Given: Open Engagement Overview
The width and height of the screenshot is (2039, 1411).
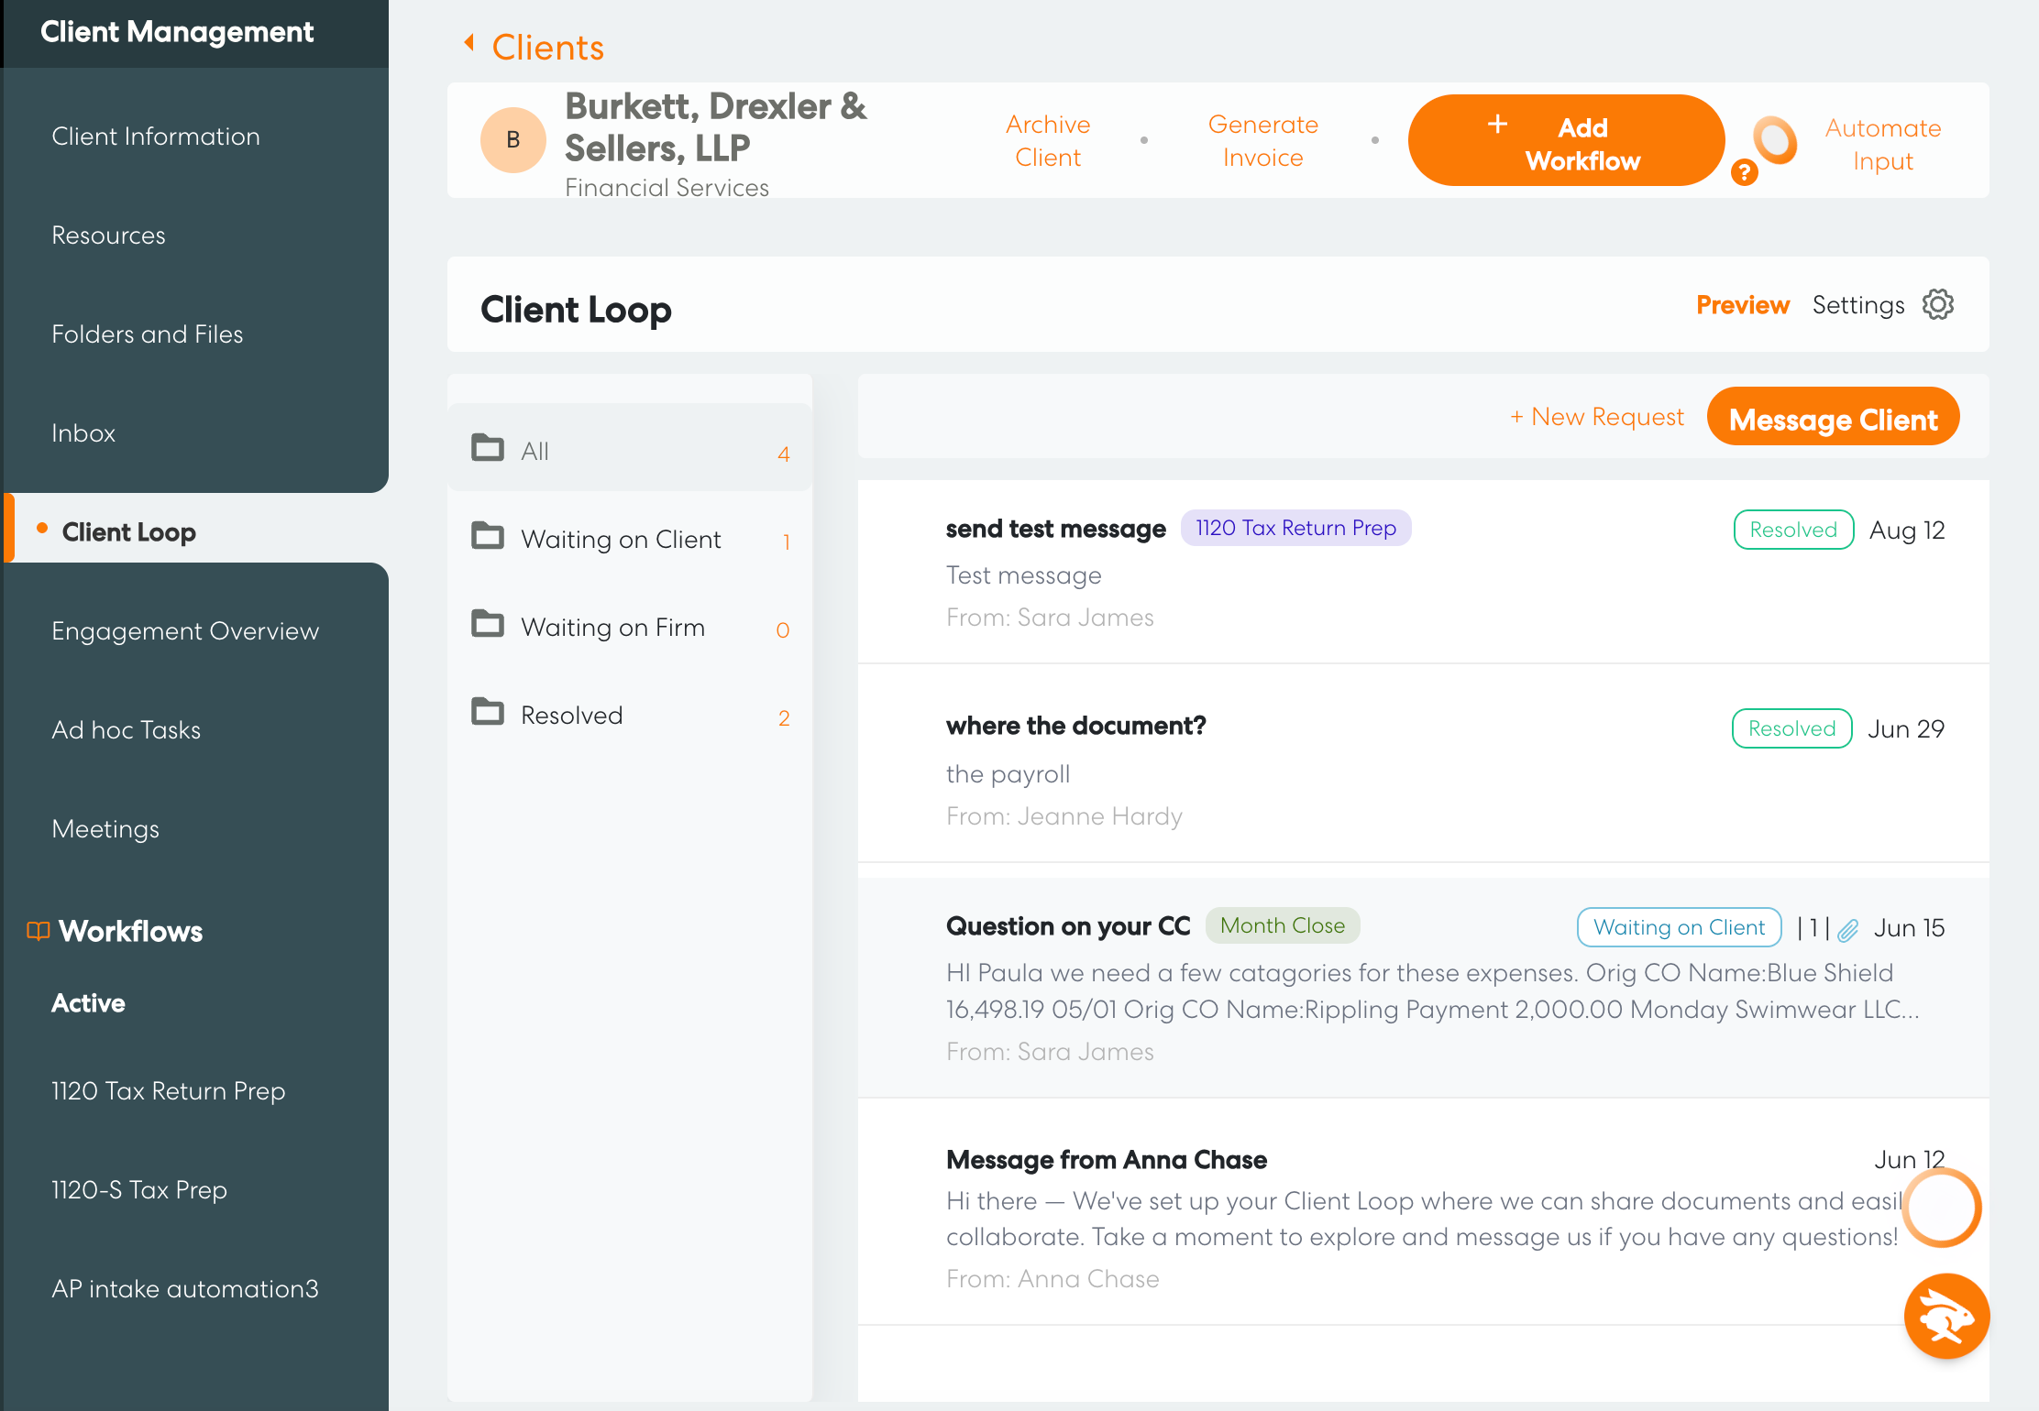Looking at the screenshot, I should pos(185,631).
